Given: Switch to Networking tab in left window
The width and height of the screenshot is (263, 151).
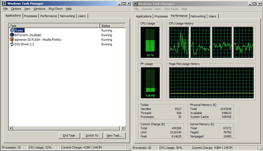Looking at the screenshot, I should pyautogui.click(x=67, y=16).
